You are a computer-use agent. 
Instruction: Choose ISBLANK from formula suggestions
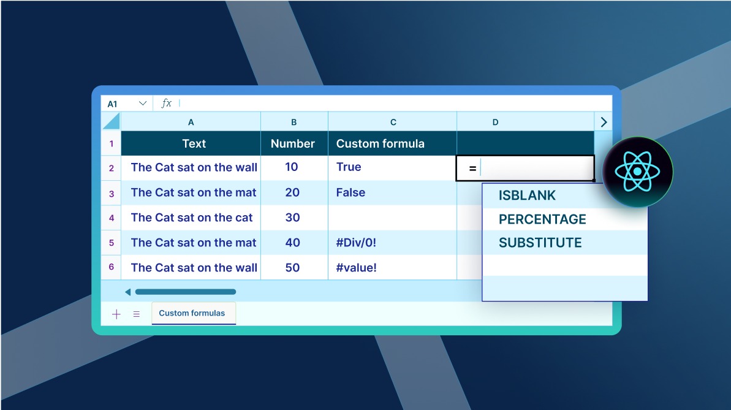click(x=527, y=196)
